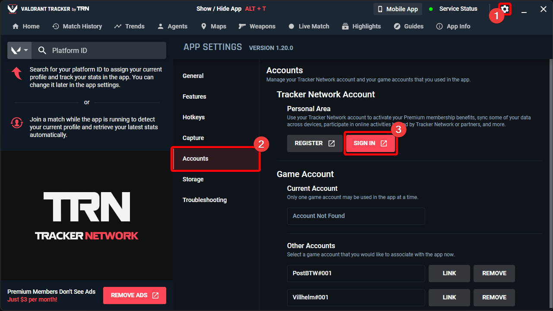Viewport: 553px width, 311px height.
Task: Switch to the Agents tab
Action: (x=172, y=26)
